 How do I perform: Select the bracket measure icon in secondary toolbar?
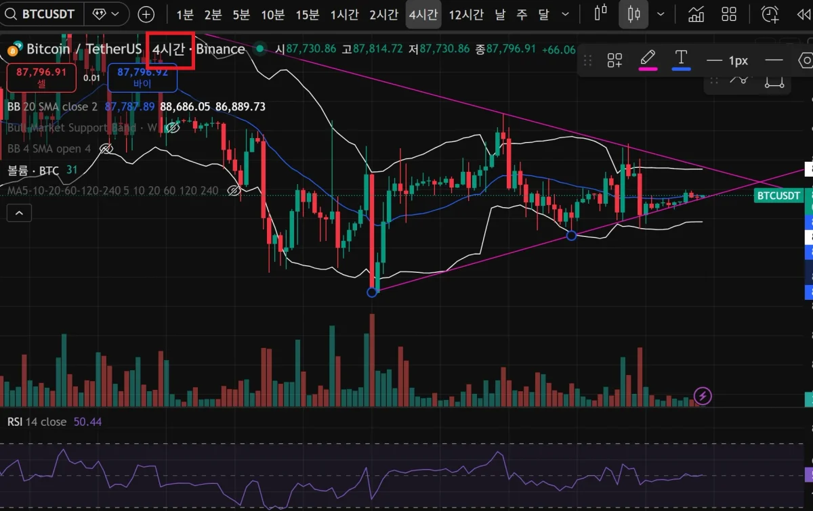(x=775, y=81)
